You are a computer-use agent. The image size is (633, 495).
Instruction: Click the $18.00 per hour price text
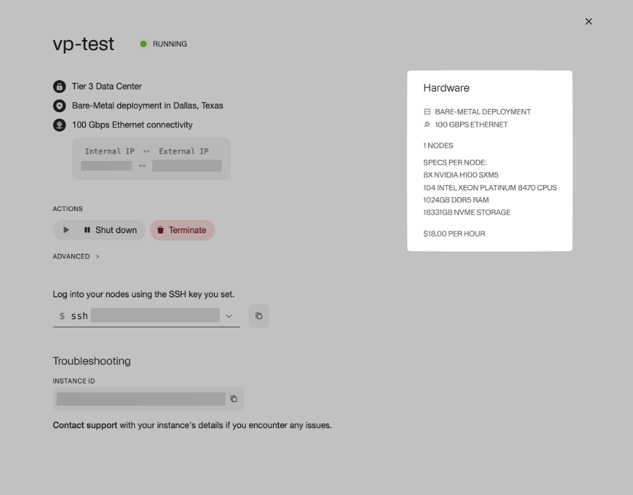[454, 234]
